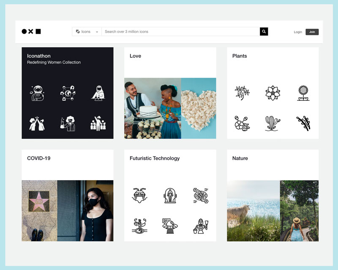Click 'Redefining Women Collection' subtitle
The height and width of the screenshot is (270, 338).
(x=54, y=62)
